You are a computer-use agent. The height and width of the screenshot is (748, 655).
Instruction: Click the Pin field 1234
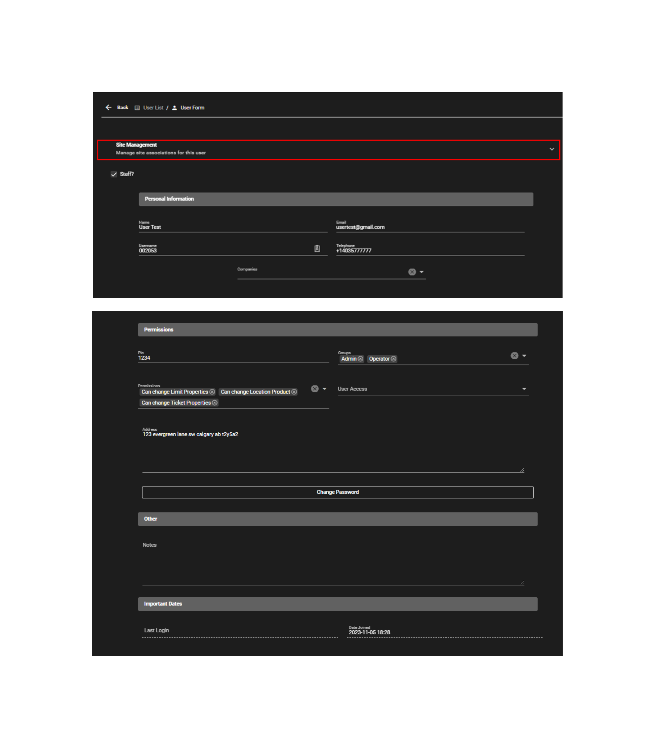(x=233, y=357)
